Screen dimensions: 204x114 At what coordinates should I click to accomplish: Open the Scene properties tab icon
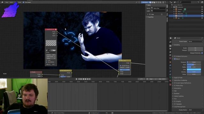coord(170,55)
